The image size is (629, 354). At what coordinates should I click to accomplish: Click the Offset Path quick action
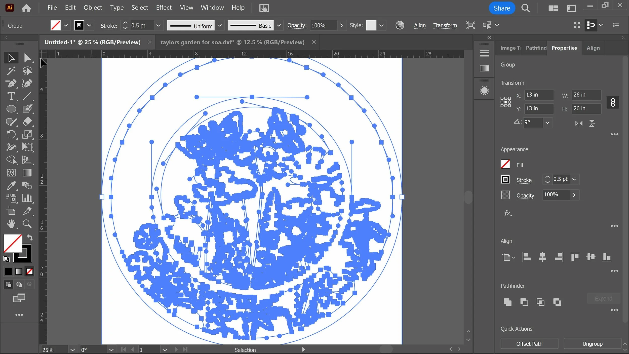coord(529,344)
